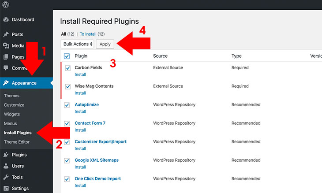
Task: Click the Posts pushpin icon
Action: point(6,34)
